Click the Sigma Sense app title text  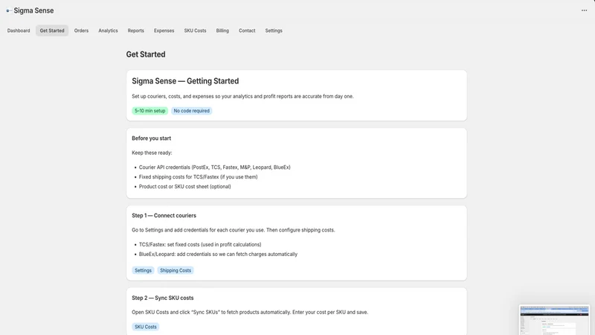point(33,10)
